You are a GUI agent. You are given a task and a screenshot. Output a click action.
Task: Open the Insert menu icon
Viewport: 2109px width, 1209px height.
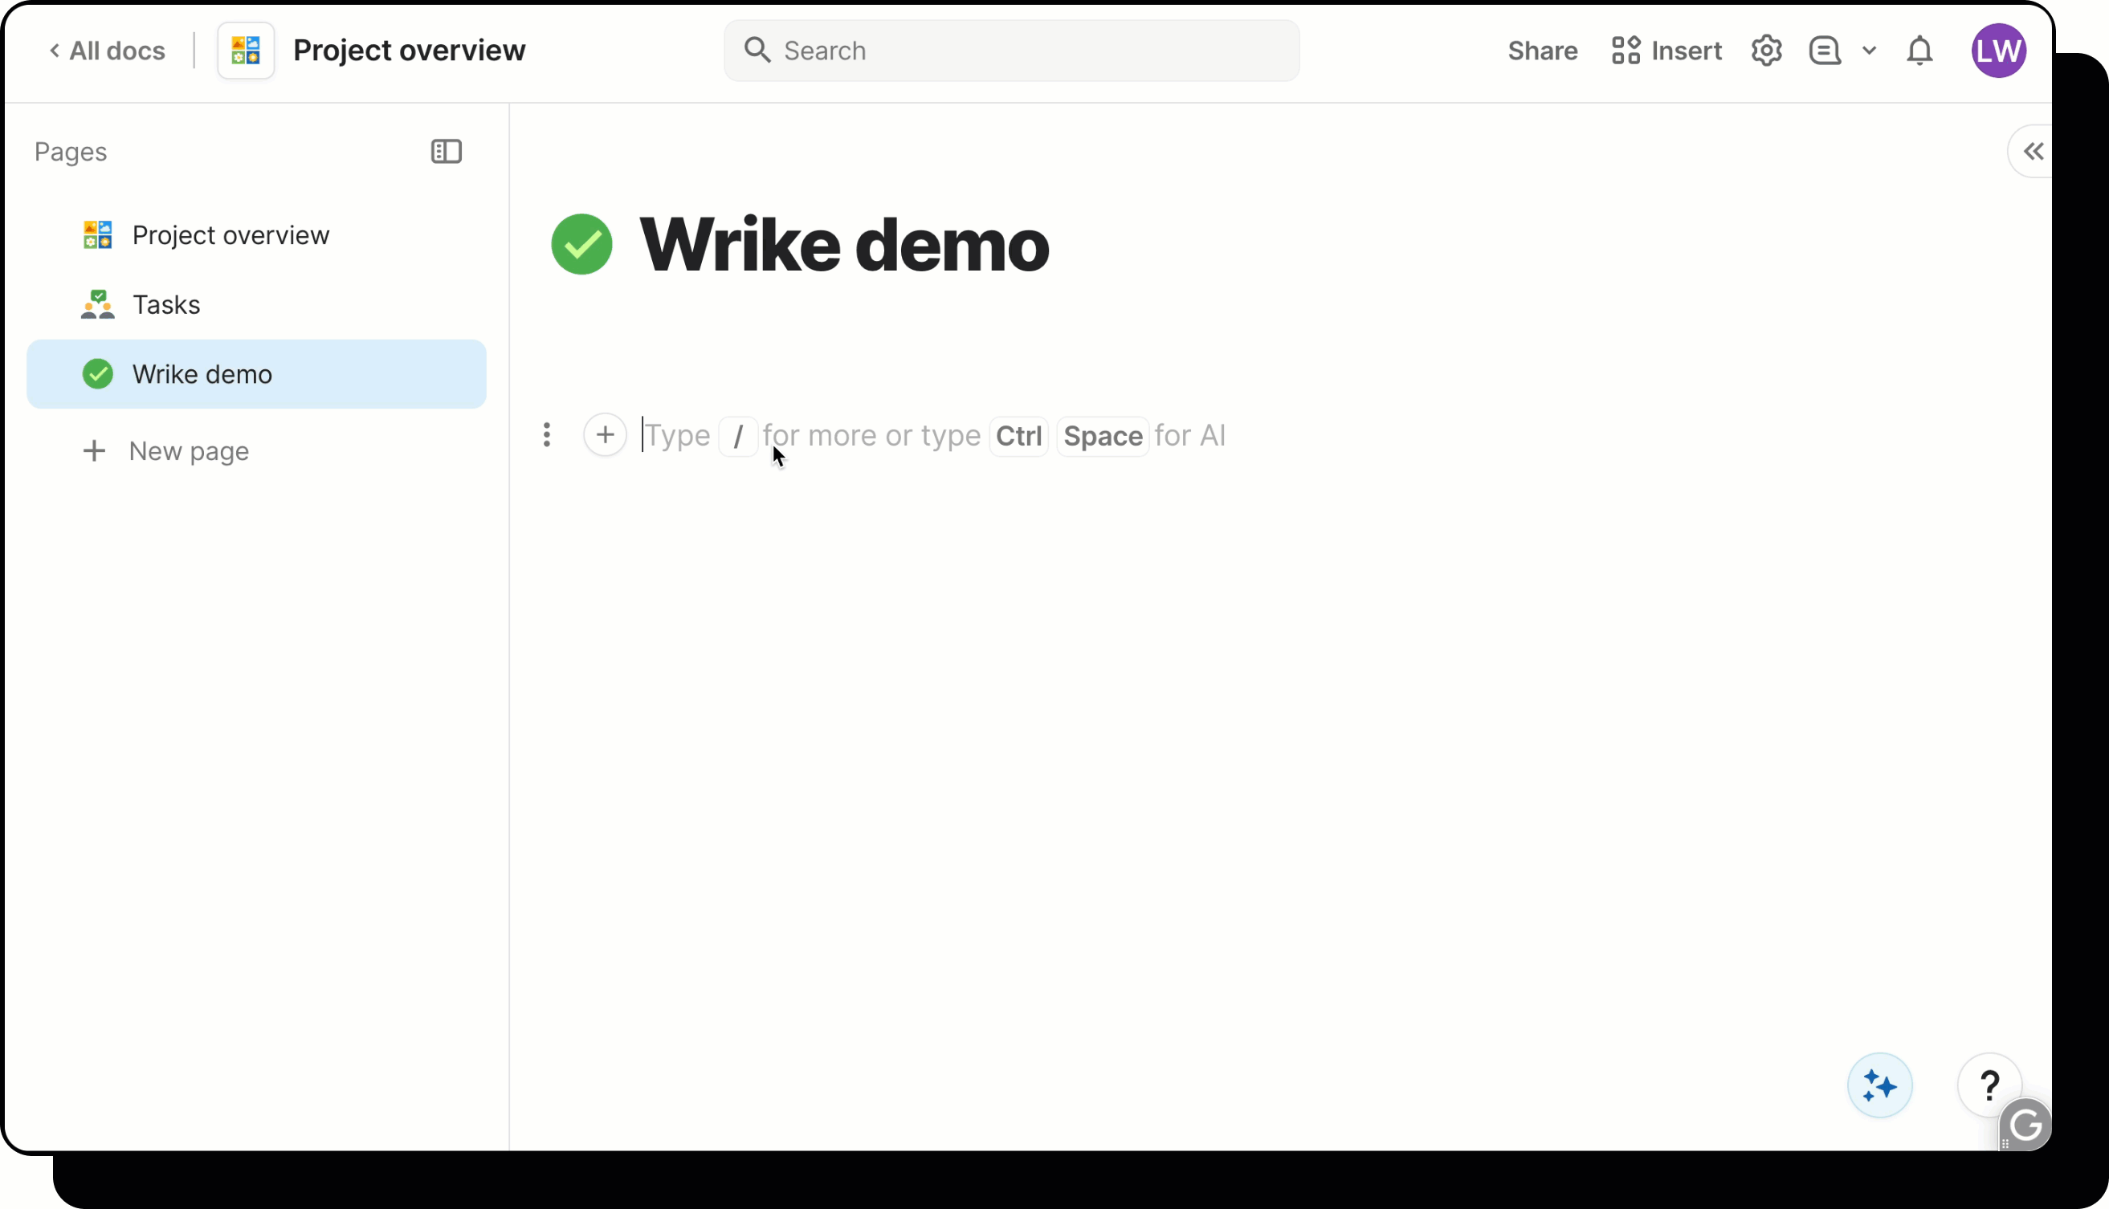(x=1626, y=50)
